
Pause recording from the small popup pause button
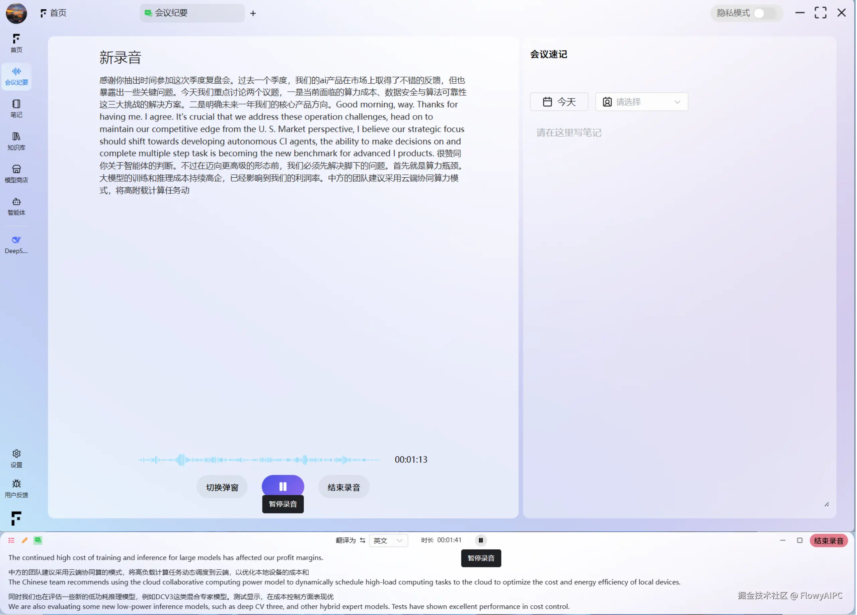click(x=481, y=540)
